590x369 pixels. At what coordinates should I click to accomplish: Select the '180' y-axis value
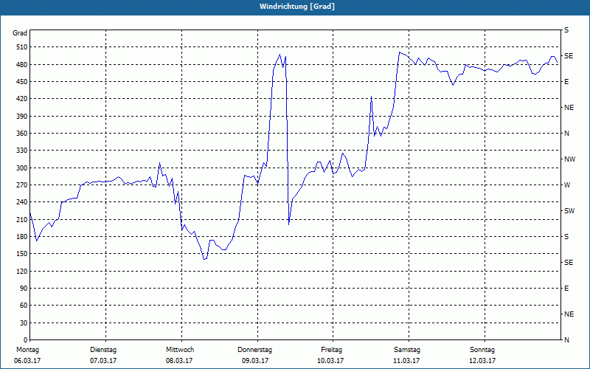point(22,237)
